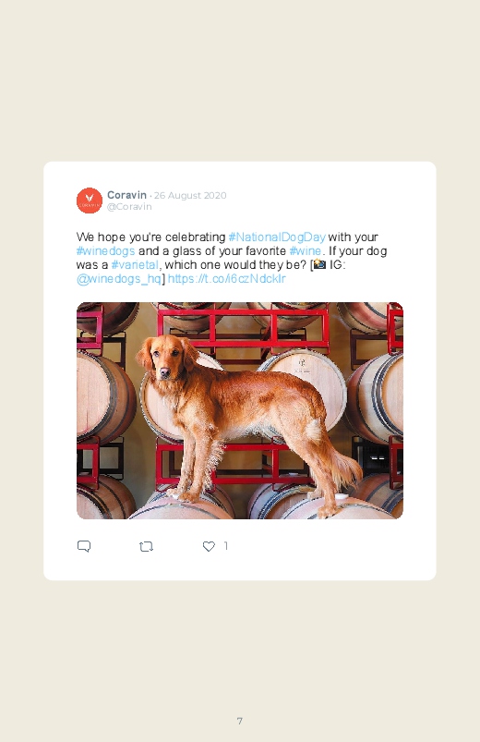Click the 26 August 2020 date
Image resolution: width=480 pixels, height=742 pixels.
click(x=190, y=196)
